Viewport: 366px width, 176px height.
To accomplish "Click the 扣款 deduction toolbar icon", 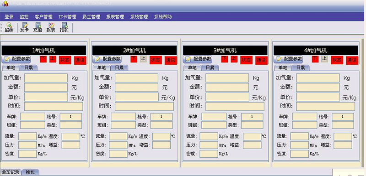I will point(64,27).
